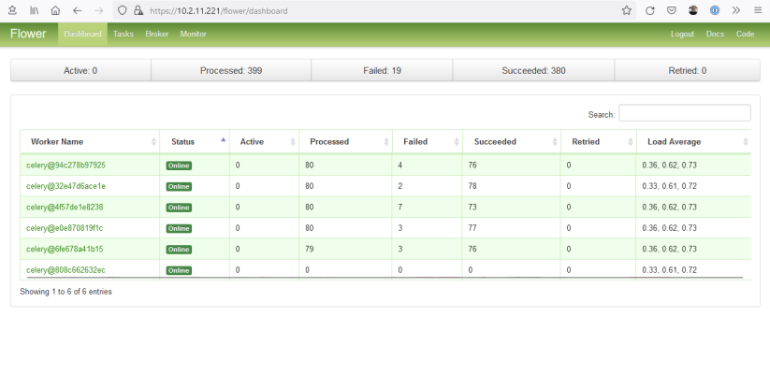Click the Logout link
The width and height of the screenshot is (770, 374).
682,34
